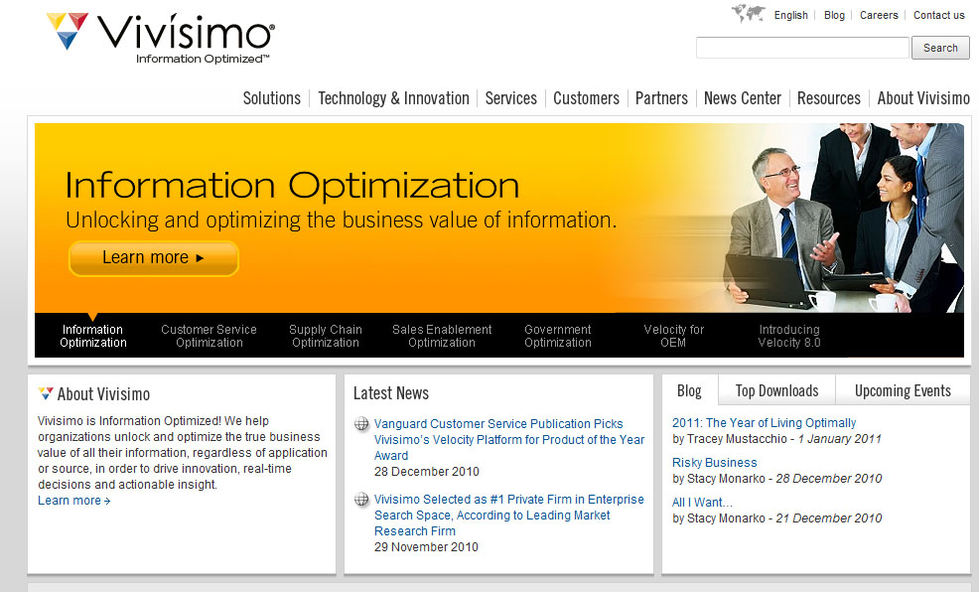Open the Resources menu

coord(828,98)
